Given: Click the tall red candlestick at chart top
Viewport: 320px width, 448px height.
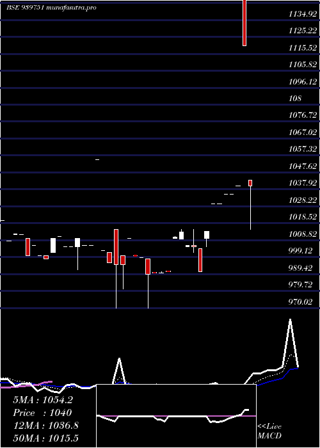Looking at the screenshot, I should 244,23.
